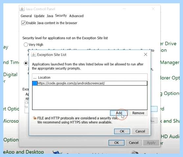Click the androidscreencast URL location field
Image resolution: width=183 pixels, height=157 pixels.
[92, 83]
